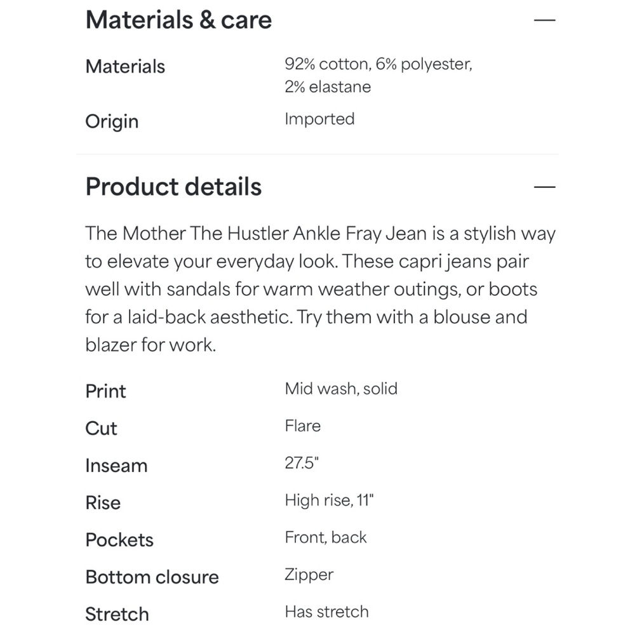The height and width of the screenshot is (635, 635).
Task: Click the Print label
Action: [x=105, y=391]
